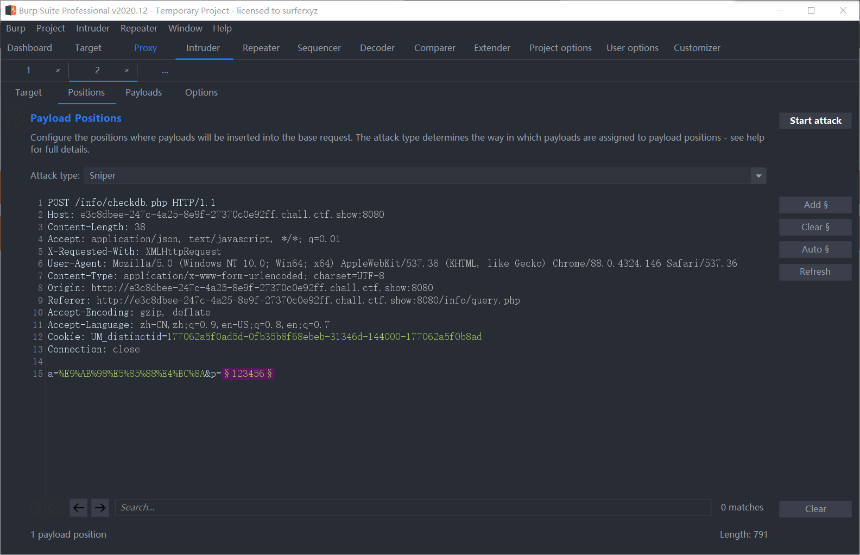Go to previous search match arrow

point(79,508)
